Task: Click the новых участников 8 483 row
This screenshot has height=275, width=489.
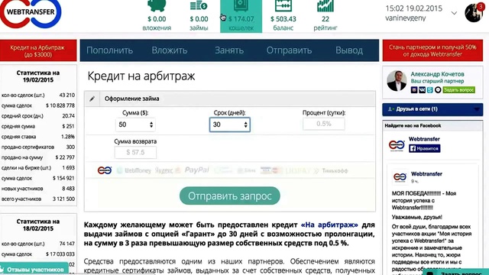Action: 38,189
